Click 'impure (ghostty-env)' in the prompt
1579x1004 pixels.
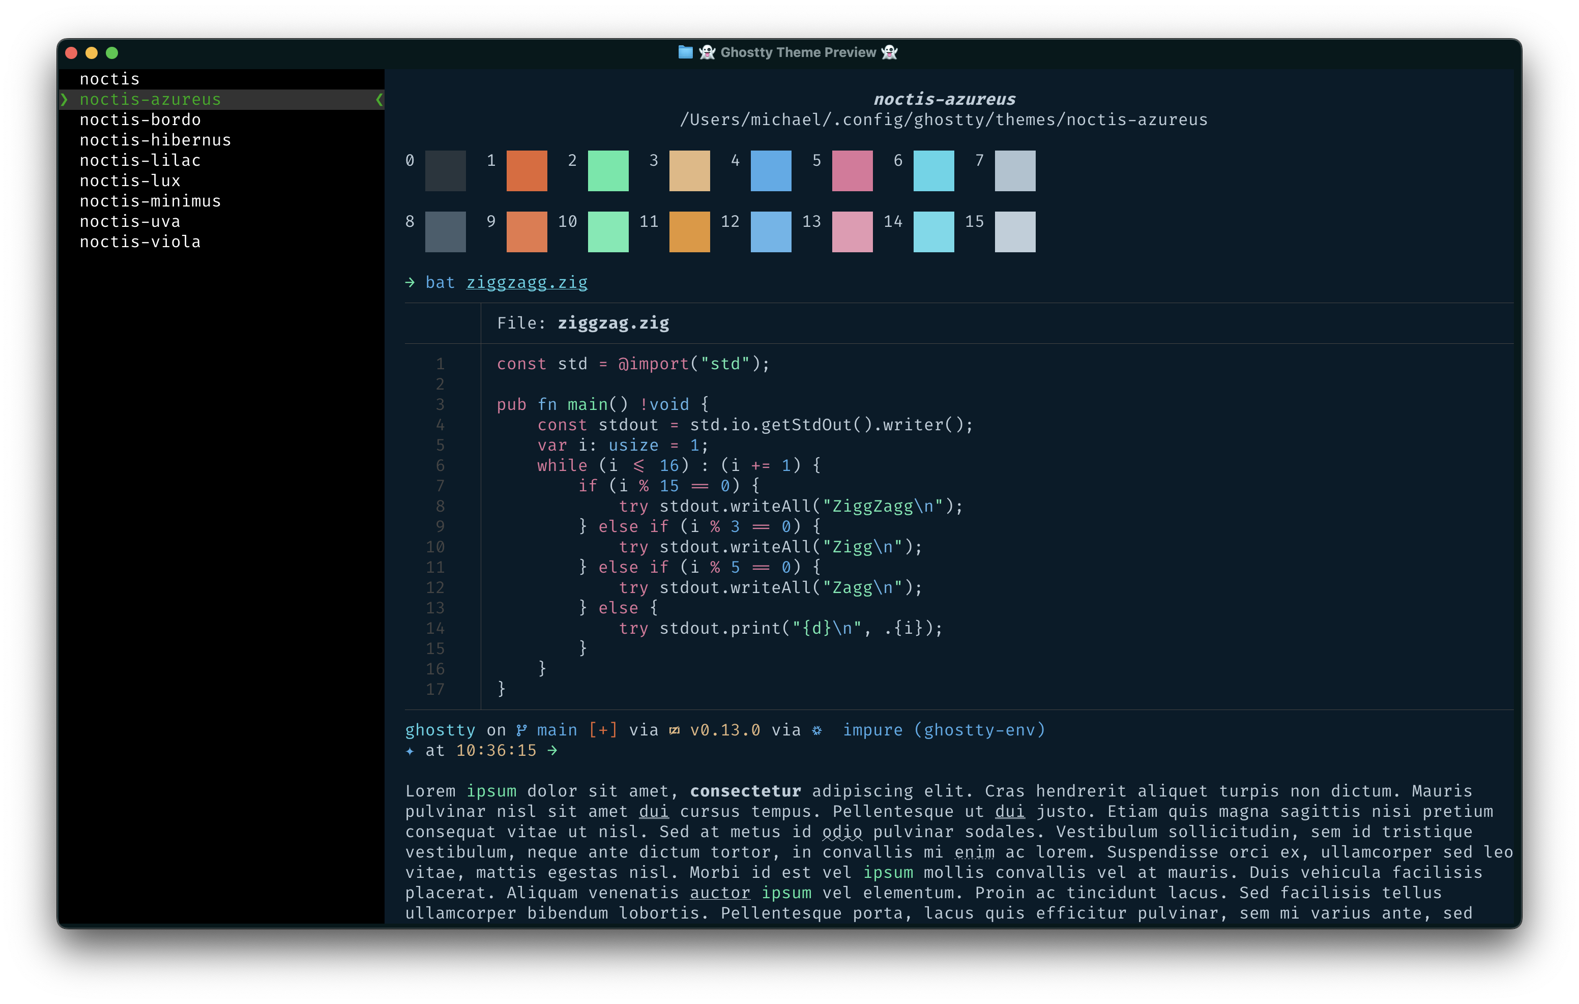point(944,730)
